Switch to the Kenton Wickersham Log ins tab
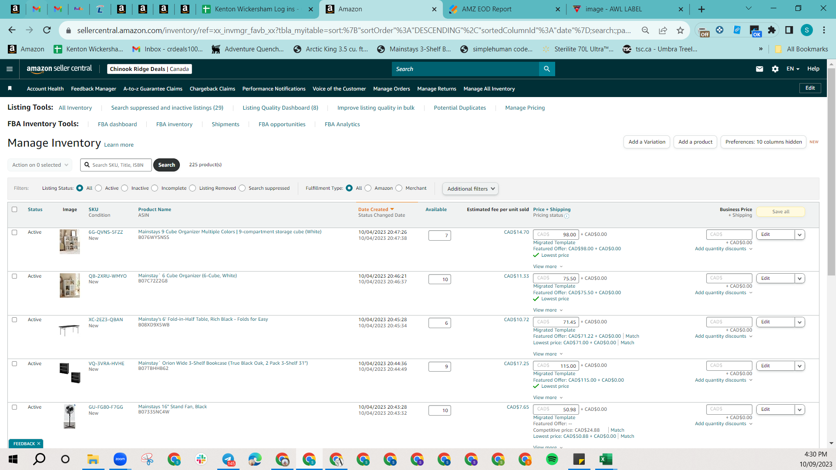 tap(257, 9)
